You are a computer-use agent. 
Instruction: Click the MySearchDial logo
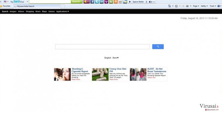click(x=17, y=2)
